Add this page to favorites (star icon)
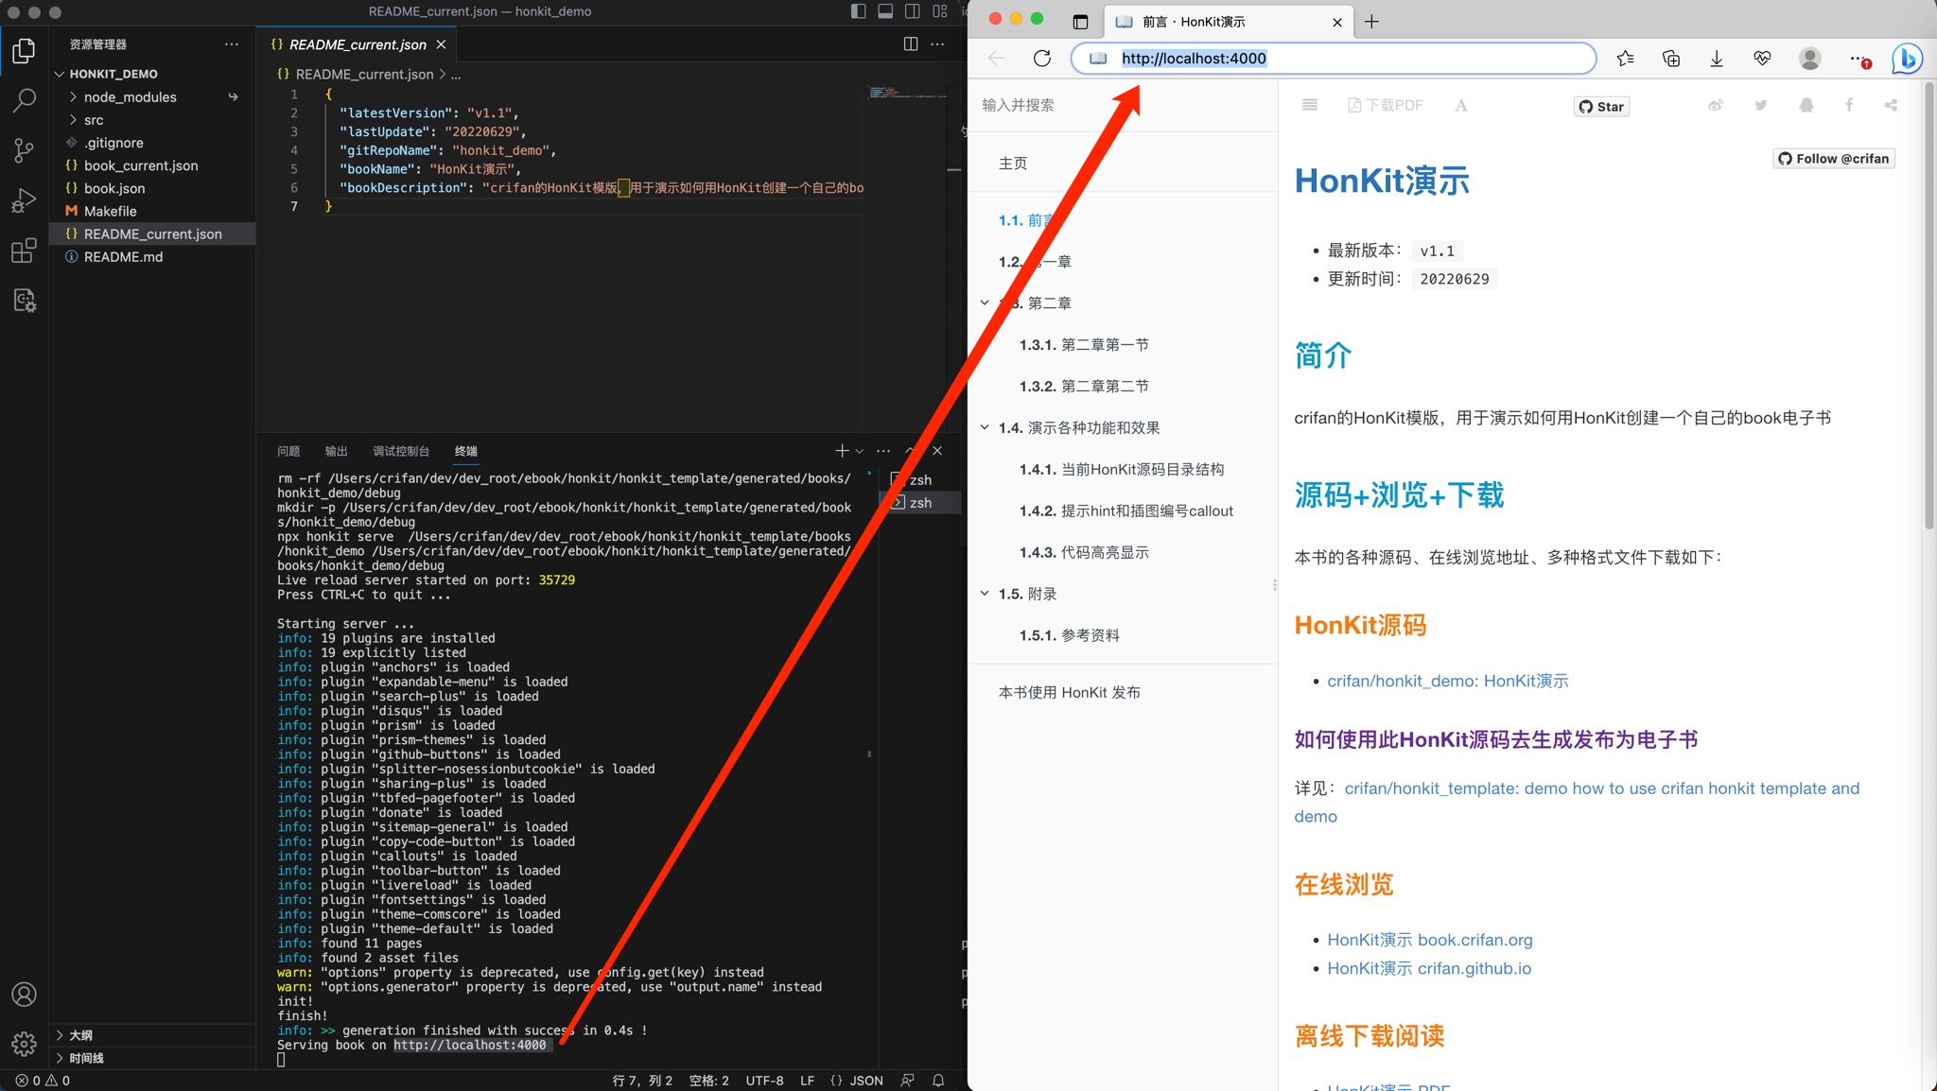 pos(1626,59)
